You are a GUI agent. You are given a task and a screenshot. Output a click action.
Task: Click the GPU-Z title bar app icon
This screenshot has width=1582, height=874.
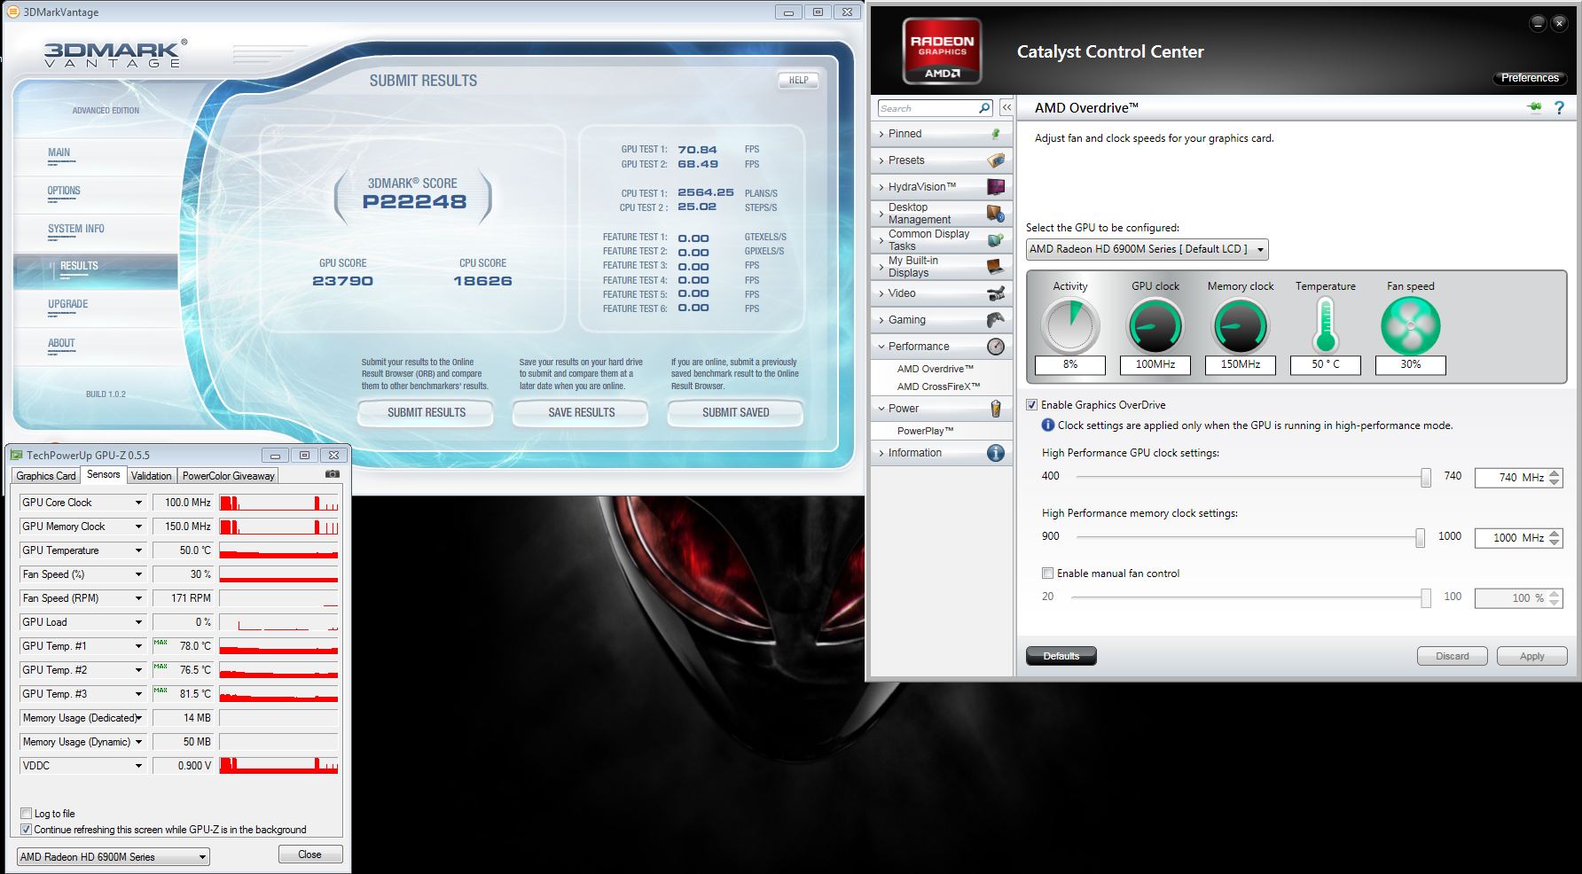tap(17, 456)
